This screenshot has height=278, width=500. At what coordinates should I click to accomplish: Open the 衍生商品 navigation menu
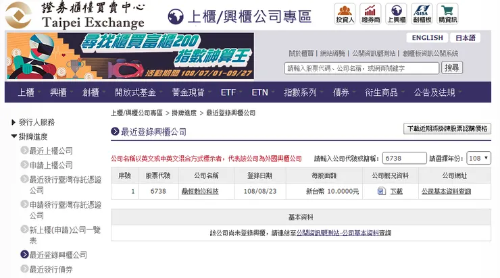[x=381, y=92]
